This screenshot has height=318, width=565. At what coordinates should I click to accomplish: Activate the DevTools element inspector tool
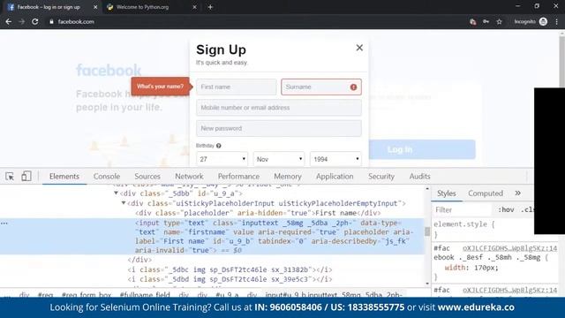(10, 177)
